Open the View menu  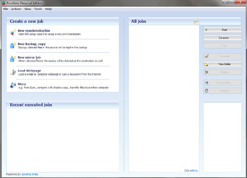pyautogui.click(x=28, y=9)
